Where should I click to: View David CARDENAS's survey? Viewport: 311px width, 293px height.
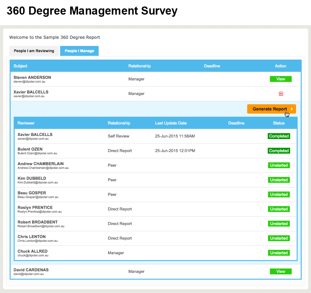coord(280,271)
